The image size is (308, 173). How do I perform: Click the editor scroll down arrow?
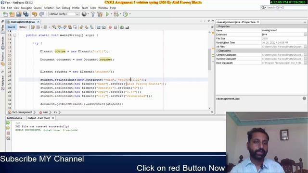(x=210, y=108)
